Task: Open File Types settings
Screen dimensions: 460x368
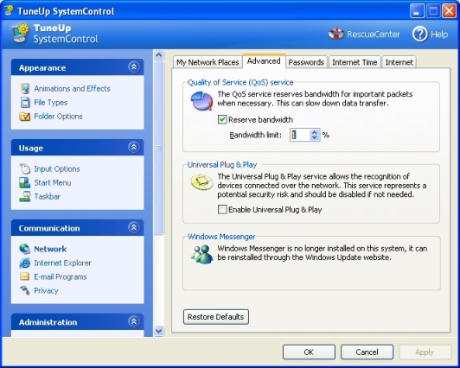Action: [51, 103]
